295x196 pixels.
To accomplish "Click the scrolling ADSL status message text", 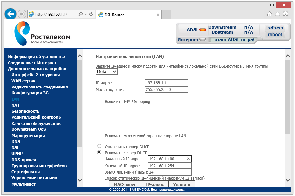I will point(234,40).
